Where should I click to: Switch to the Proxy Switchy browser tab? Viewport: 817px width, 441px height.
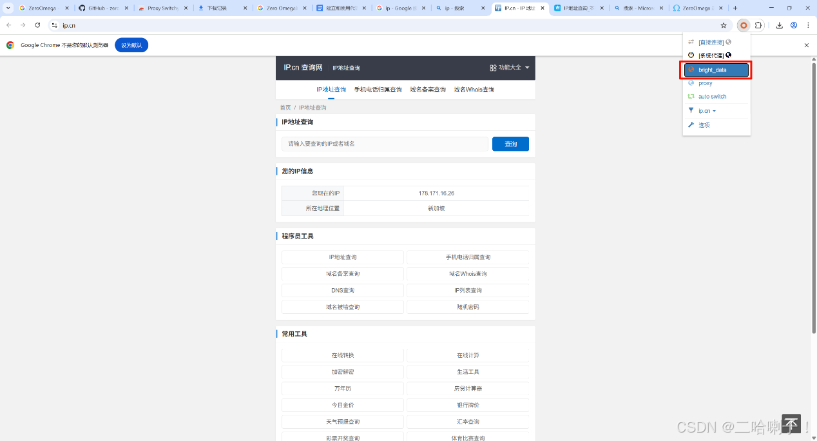[162, 8]
